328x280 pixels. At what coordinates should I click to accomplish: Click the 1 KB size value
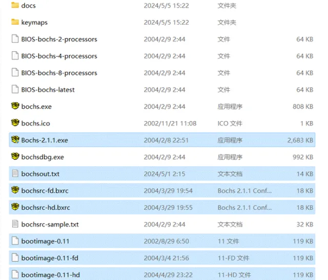pyautogui.click(x=307, y=124)
